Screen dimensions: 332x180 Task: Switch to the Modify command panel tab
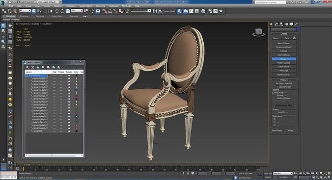[277, 24]
